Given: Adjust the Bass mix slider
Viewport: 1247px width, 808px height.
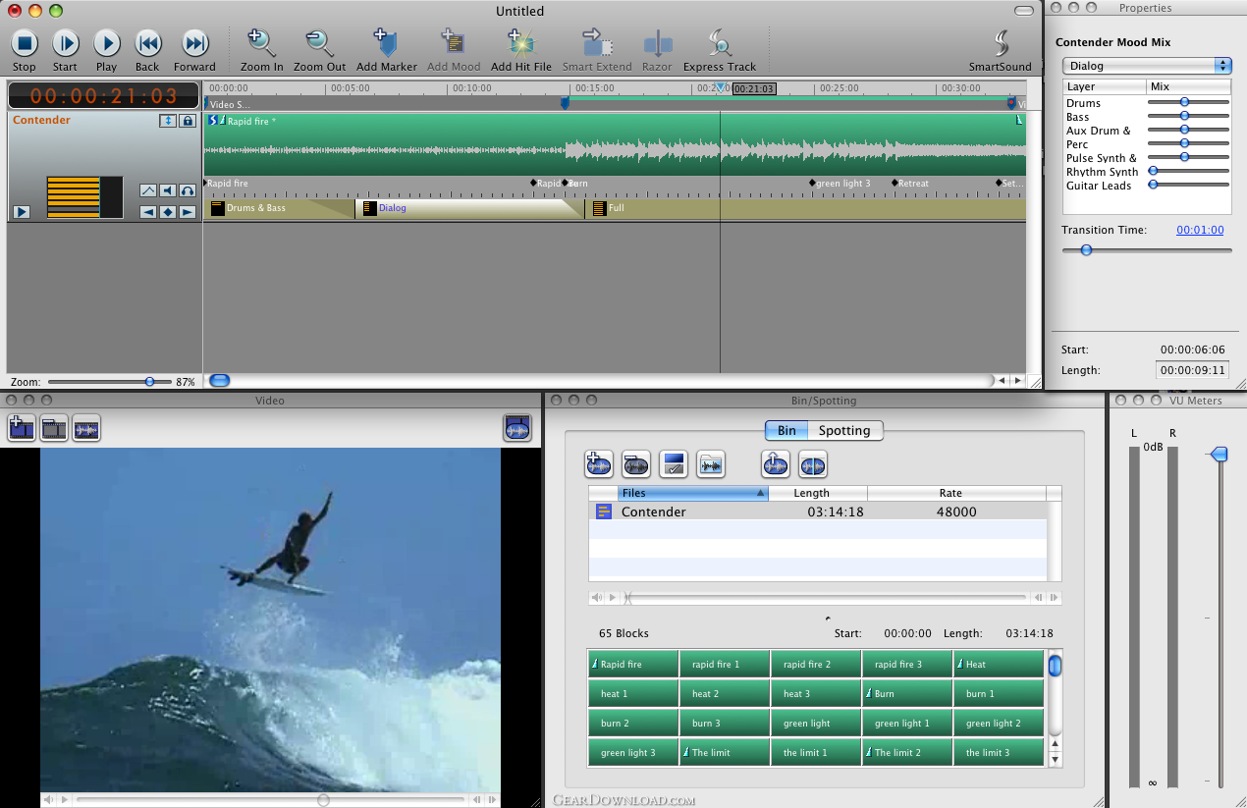Looking at the screenshot, I should [x=1184, y=116].
